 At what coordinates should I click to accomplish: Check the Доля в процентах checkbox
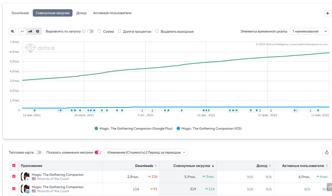point(120,31)
